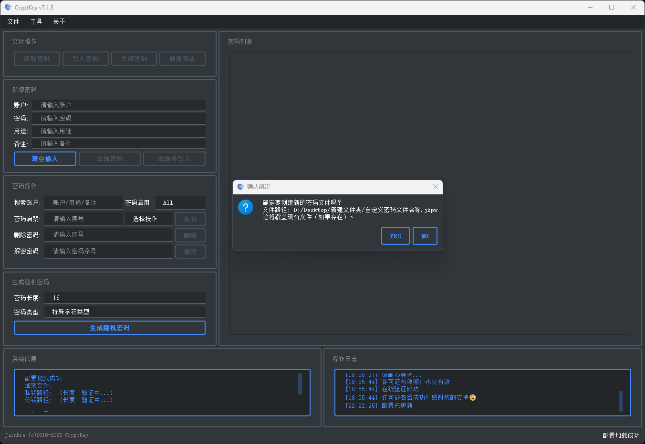This screenshot has width=645, height=444.
Task: Open the 关于 menu
Action: coord(59,21)
